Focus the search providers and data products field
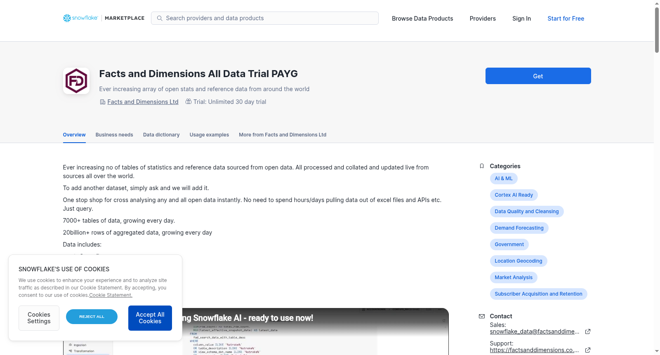This screenshot has width=660, height=355. (265, 18)
